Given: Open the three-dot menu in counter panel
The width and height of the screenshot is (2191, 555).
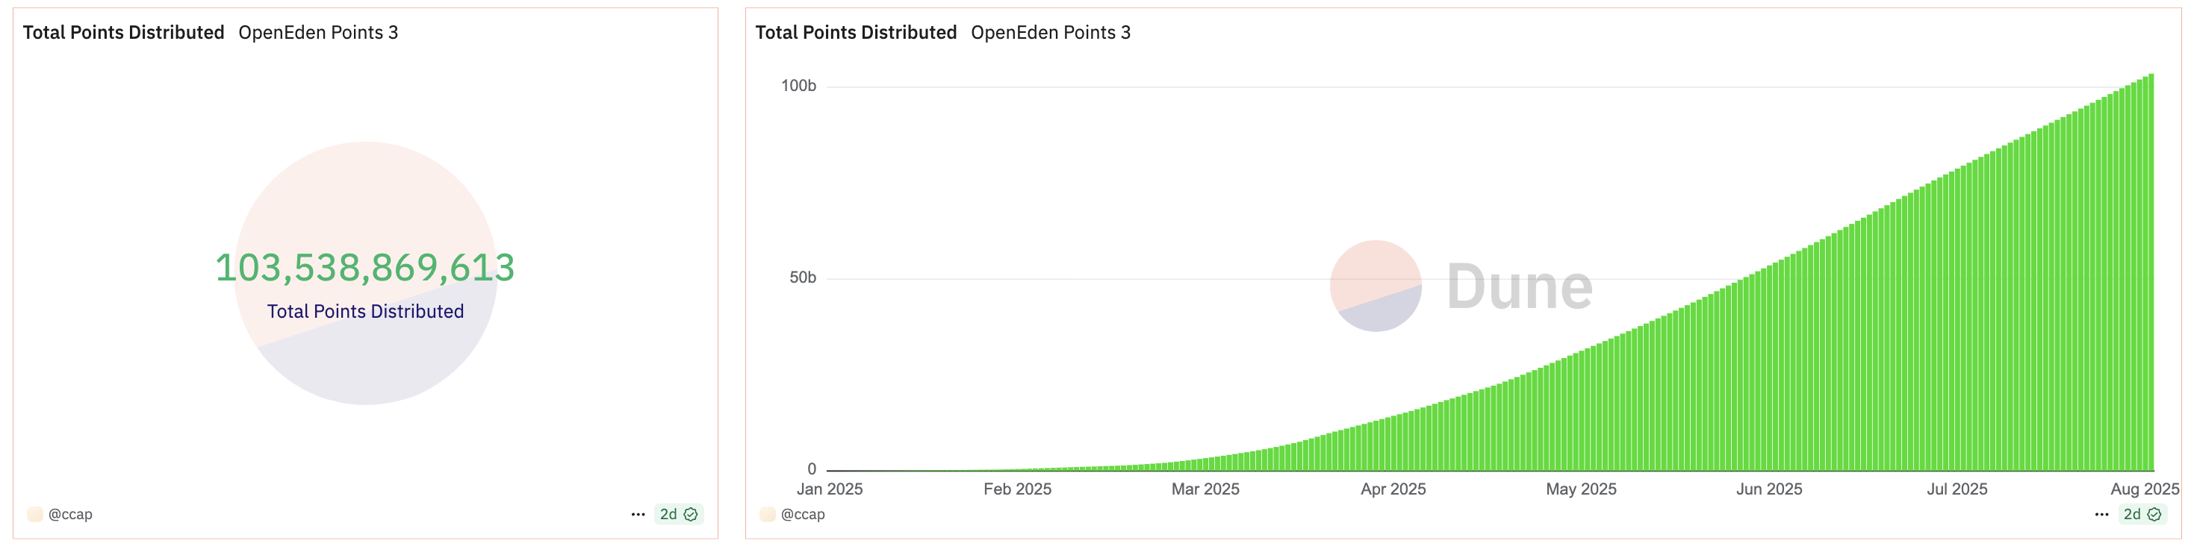Looking at the screenshot, I should coord(638,514).
